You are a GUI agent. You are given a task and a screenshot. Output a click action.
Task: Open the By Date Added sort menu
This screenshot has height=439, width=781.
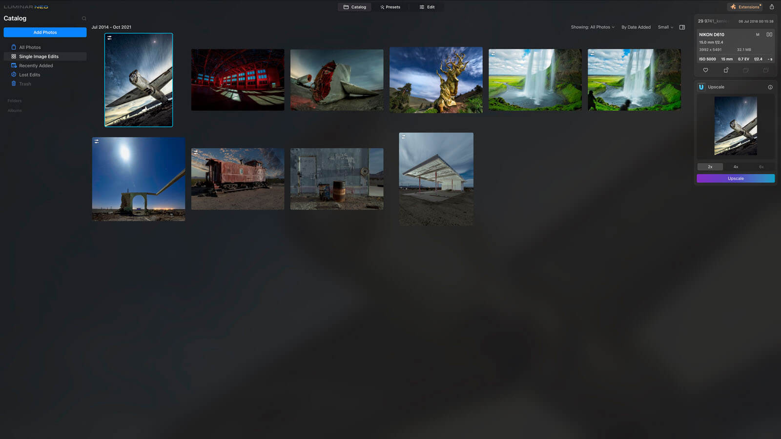coord(636,27)
